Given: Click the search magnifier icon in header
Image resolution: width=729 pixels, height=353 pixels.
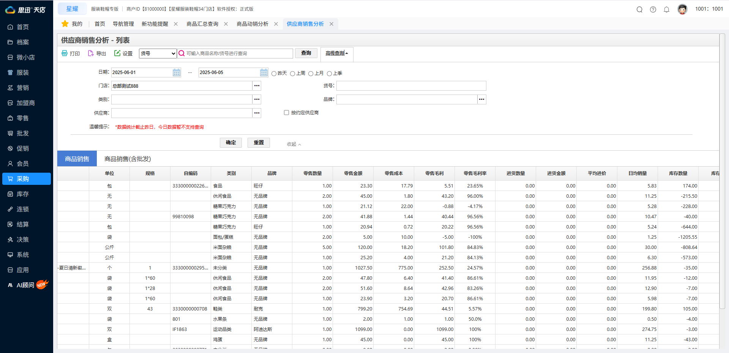Looking at the screenshot, I should pyautogui.click(x=639, y=9).
